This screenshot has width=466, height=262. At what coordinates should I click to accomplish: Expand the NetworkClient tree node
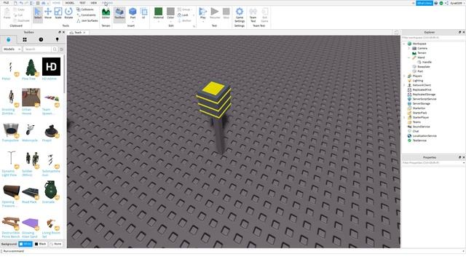tap(405, 85)
